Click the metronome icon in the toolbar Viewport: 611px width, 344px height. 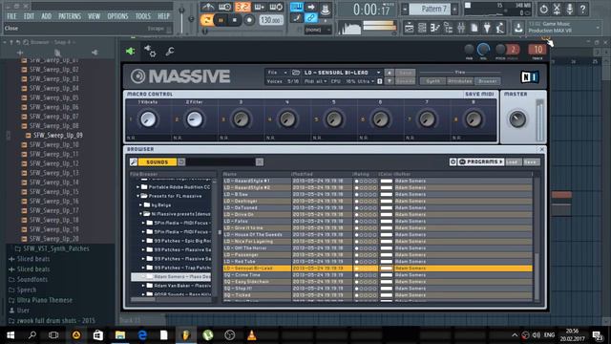tap(208, 7)
